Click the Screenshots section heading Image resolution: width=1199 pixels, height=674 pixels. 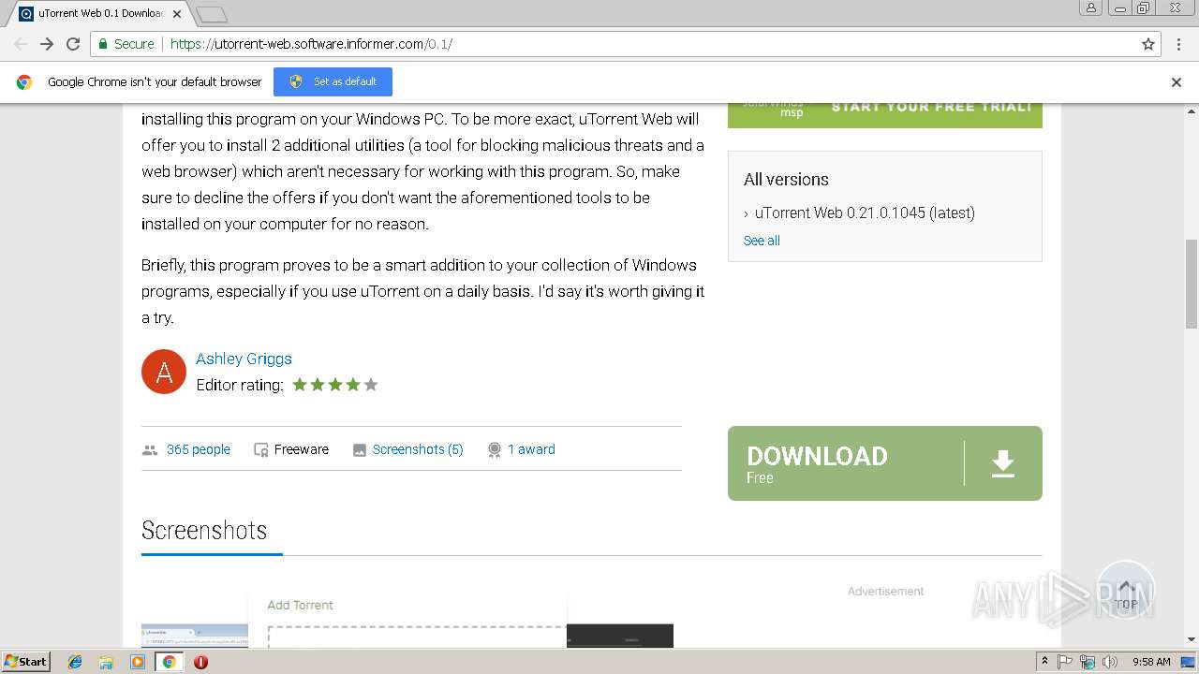click(204, 530)
